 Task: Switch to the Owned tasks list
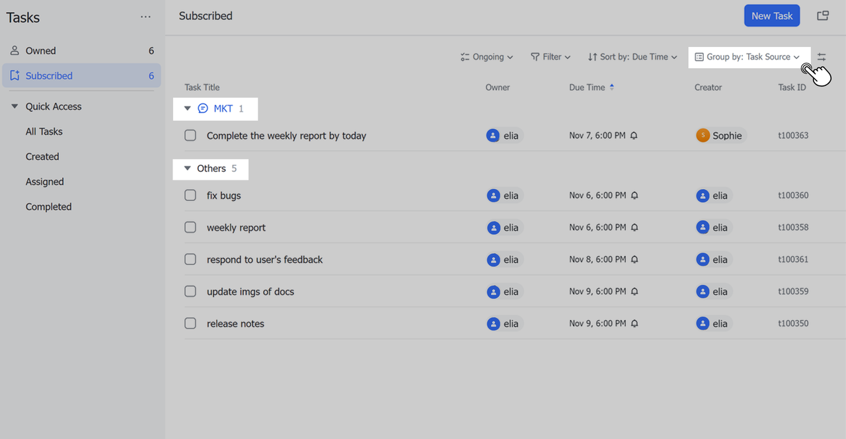40,51
